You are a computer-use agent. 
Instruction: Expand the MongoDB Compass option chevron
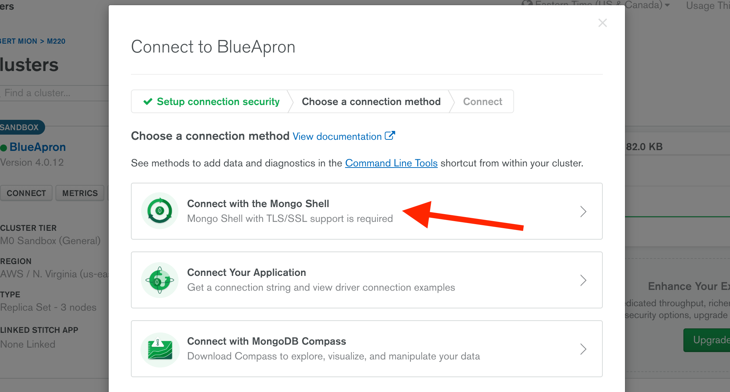pyautogui.click(x=583, y=349)
